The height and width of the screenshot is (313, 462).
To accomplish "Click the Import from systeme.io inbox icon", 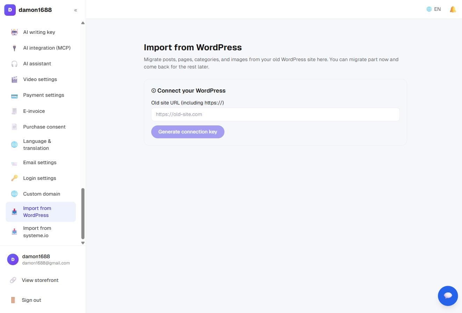I will coord(14,232).
